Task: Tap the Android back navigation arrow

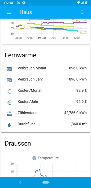Action: point(20,182)
